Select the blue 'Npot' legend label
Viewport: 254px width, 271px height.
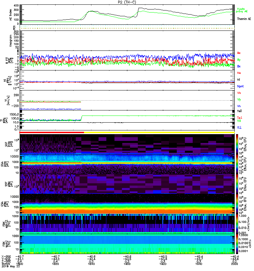(240, 86)
